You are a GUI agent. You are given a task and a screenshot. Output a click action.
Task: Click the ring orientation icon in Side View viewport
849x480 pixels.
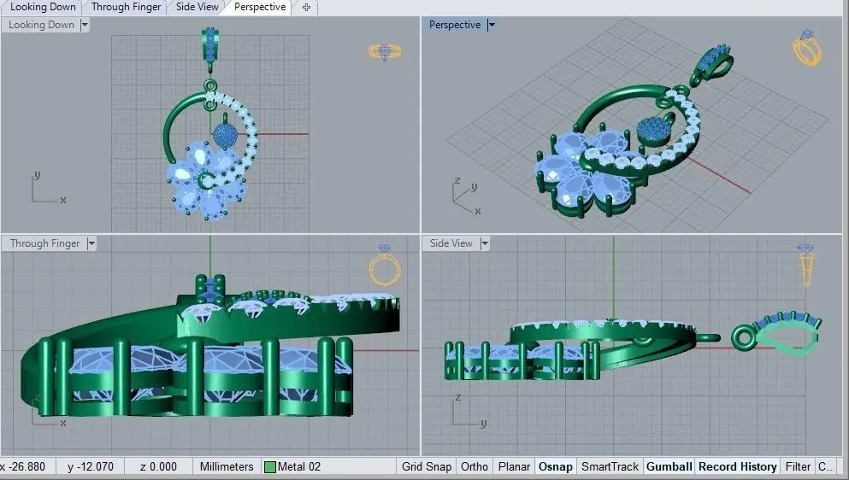click(x=805, y=265)
